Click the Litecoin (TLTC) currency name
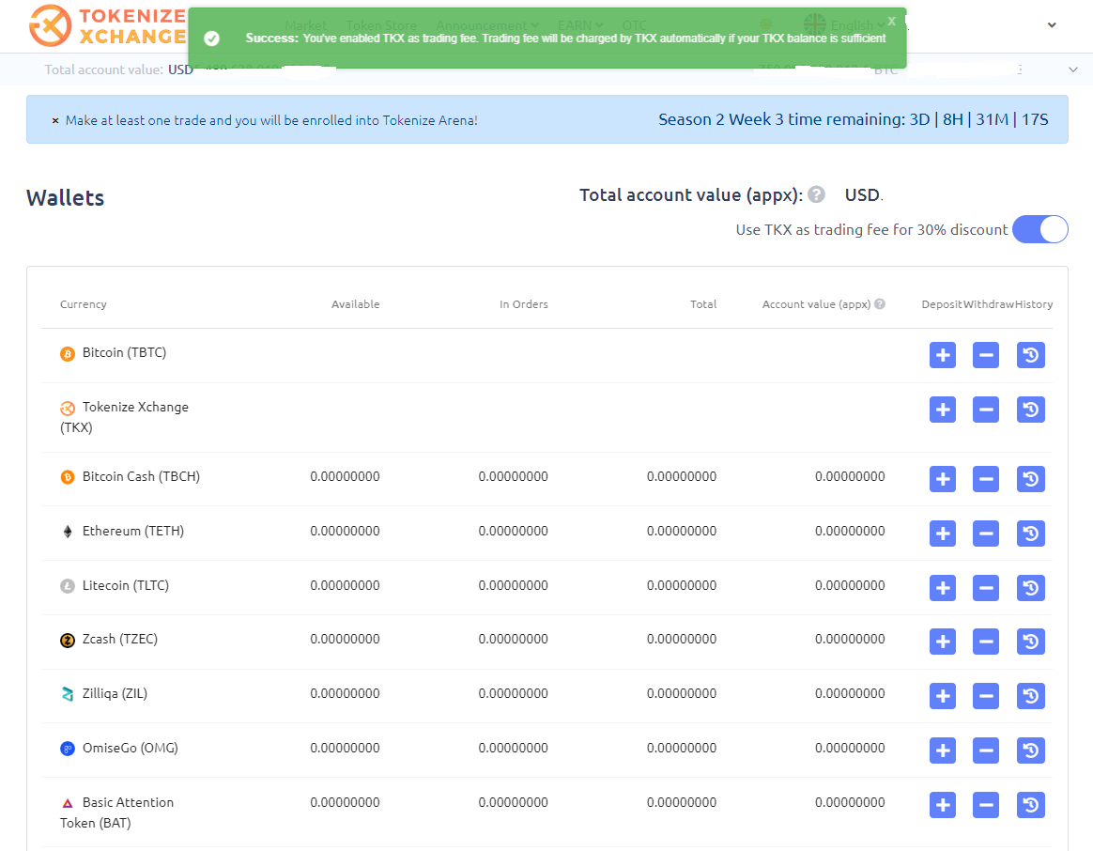This screenshot has width=1093, height=851. [x=126, y=585]
